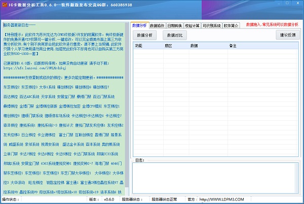Click the 数据对比 button

tap(175, 36)
